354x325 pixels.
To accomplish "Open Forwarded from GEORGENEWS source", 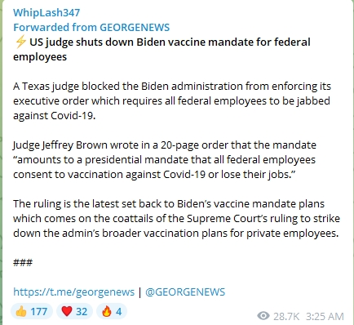I will (91, 27).
